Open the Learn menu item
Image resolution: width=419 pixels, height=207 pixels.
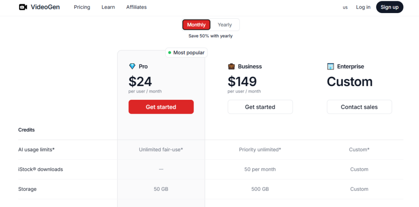click(108, 7)
